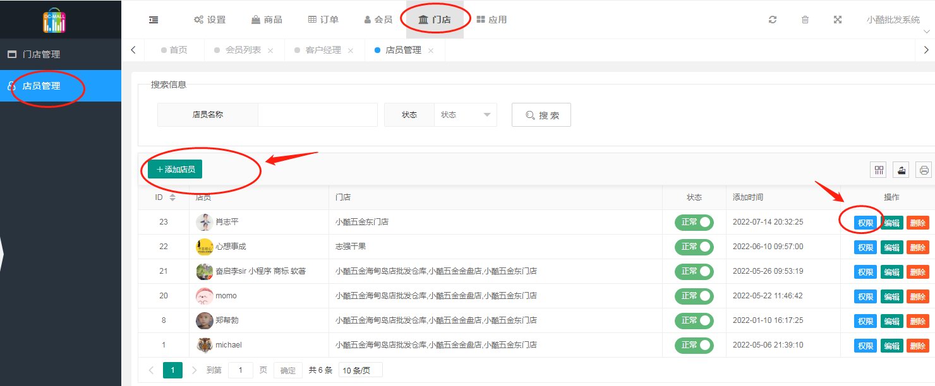
Task: Close the 会员列表 tab with its X
Action: 270,50
